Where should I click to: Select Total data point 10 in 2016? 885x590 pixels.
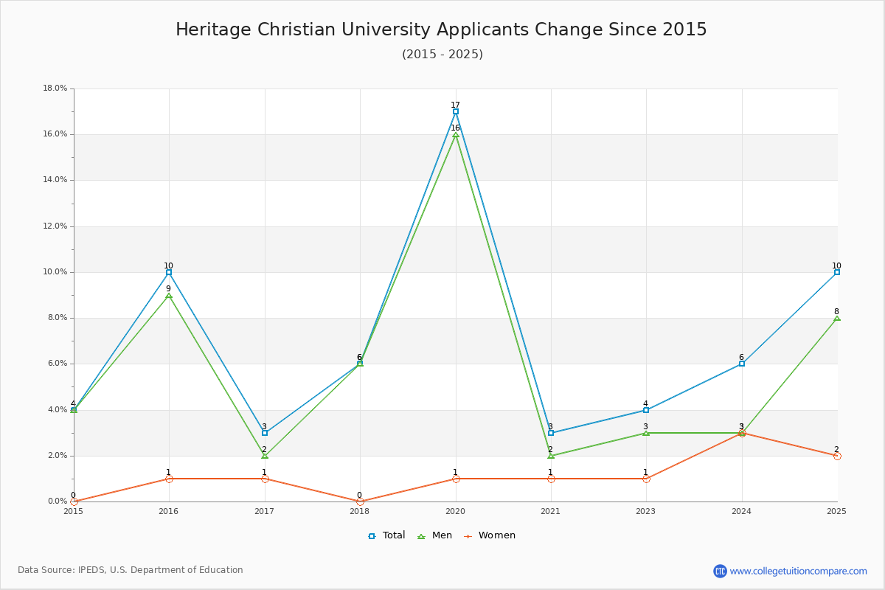click(169, 272)
